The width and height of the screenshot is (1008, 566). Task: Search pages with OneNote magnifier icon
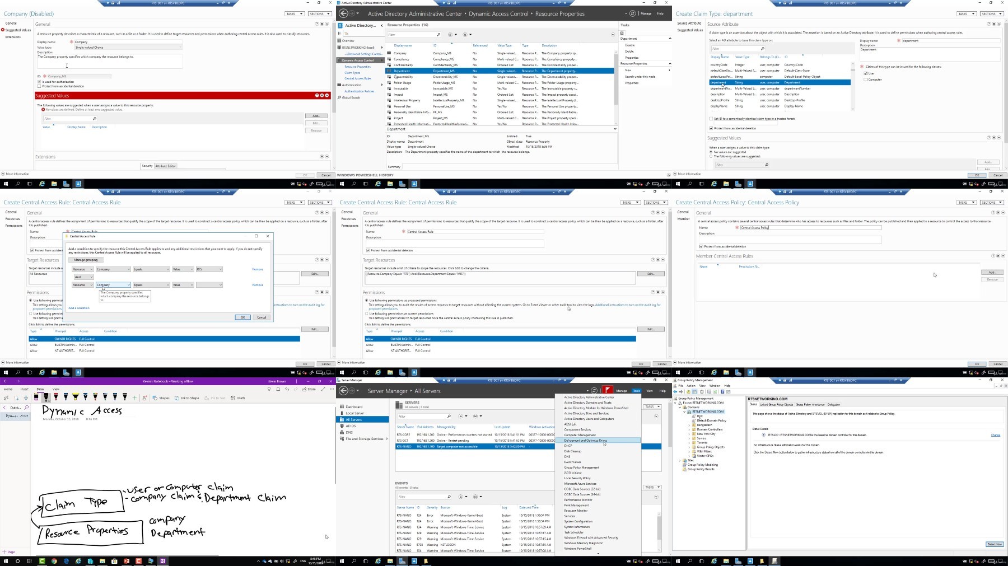tap(26, 408)
